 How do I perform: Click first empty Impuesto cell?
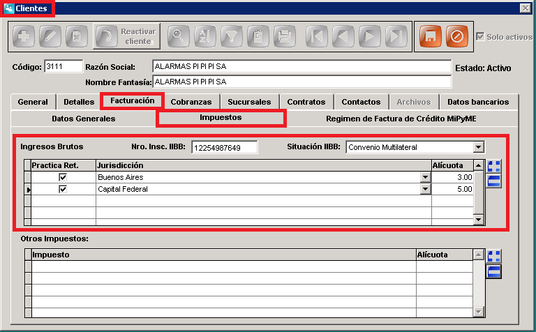coord(223,266)
